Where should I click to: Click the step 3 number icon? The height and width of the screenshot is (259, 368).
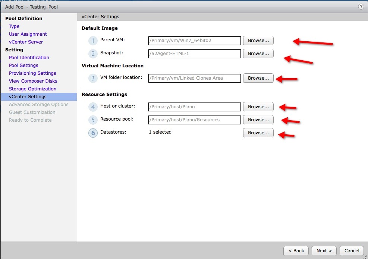pyautogui.click(x=93, y=78)
